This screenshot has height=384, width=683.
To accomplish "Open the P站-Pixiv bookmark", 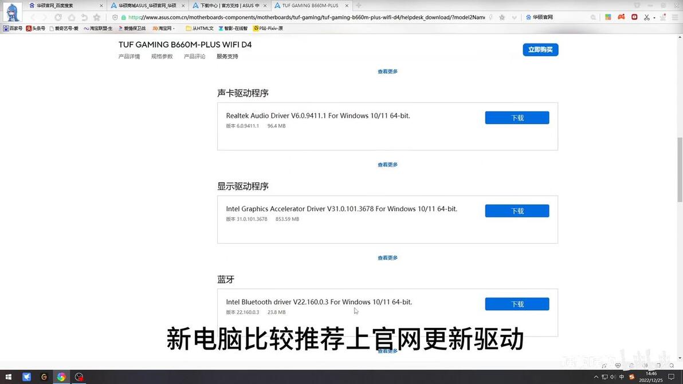I will 268,28.
